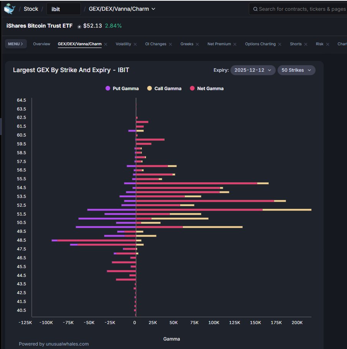Click the Unusual Whales logo icon
Image resolution: width=347 pixels, height=349 pixels.
(x=10, y=9)
